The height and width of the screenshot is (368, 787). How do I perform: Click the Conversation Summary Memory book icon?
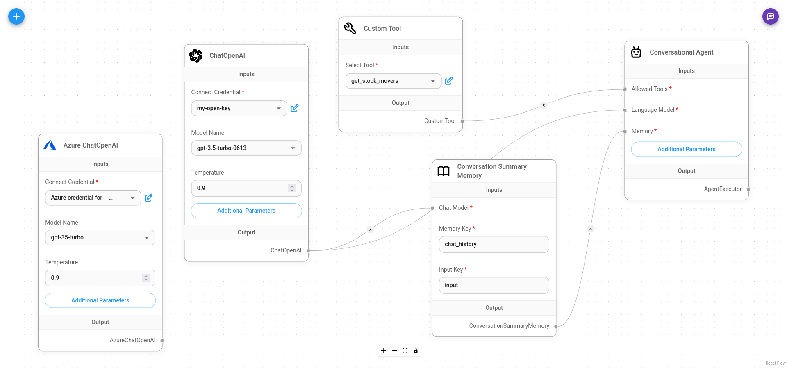(444, 171)
